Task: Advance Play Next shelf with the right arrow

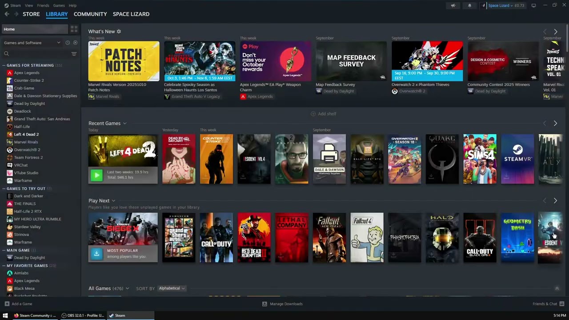Action: click(555, 200)
